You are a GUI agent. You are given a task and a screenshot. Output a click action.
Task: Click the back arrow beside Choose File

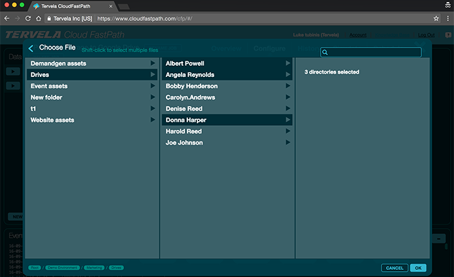31,48
